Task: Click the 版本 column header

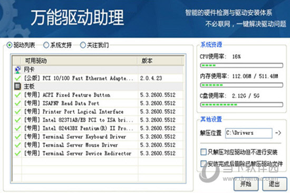Action: pyautogui.click(x=160, y=60)
